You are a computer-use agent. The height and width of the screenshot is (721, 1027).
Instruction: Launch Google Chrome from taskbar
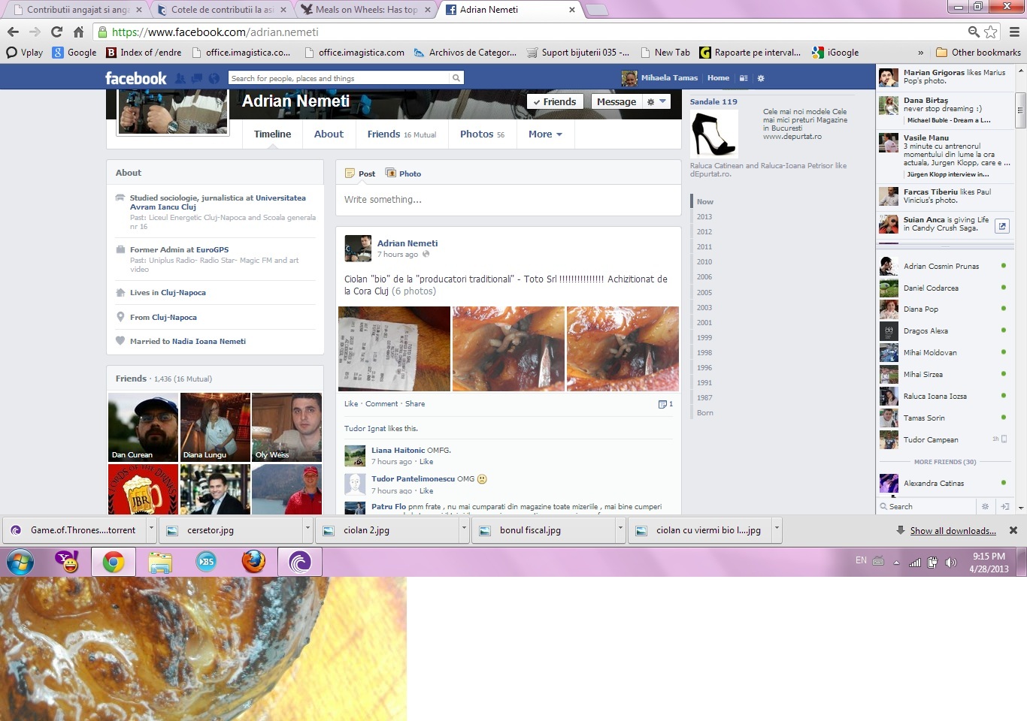click(x=114, y=562)
